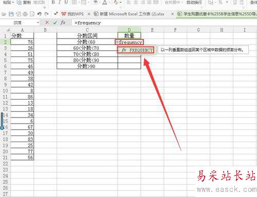The width and height of the screenshot is (257, 197).
Task: Click the align left icon
Action: pyautogui.click(x=128, y=2)
